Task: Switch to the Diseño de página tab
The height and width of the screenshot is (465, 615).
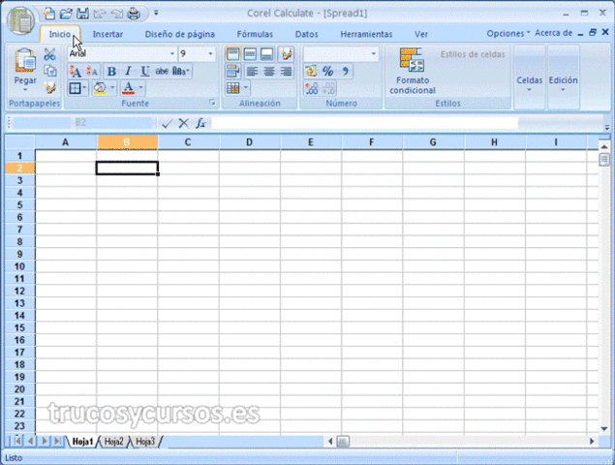Action: [x=179, y=35]
